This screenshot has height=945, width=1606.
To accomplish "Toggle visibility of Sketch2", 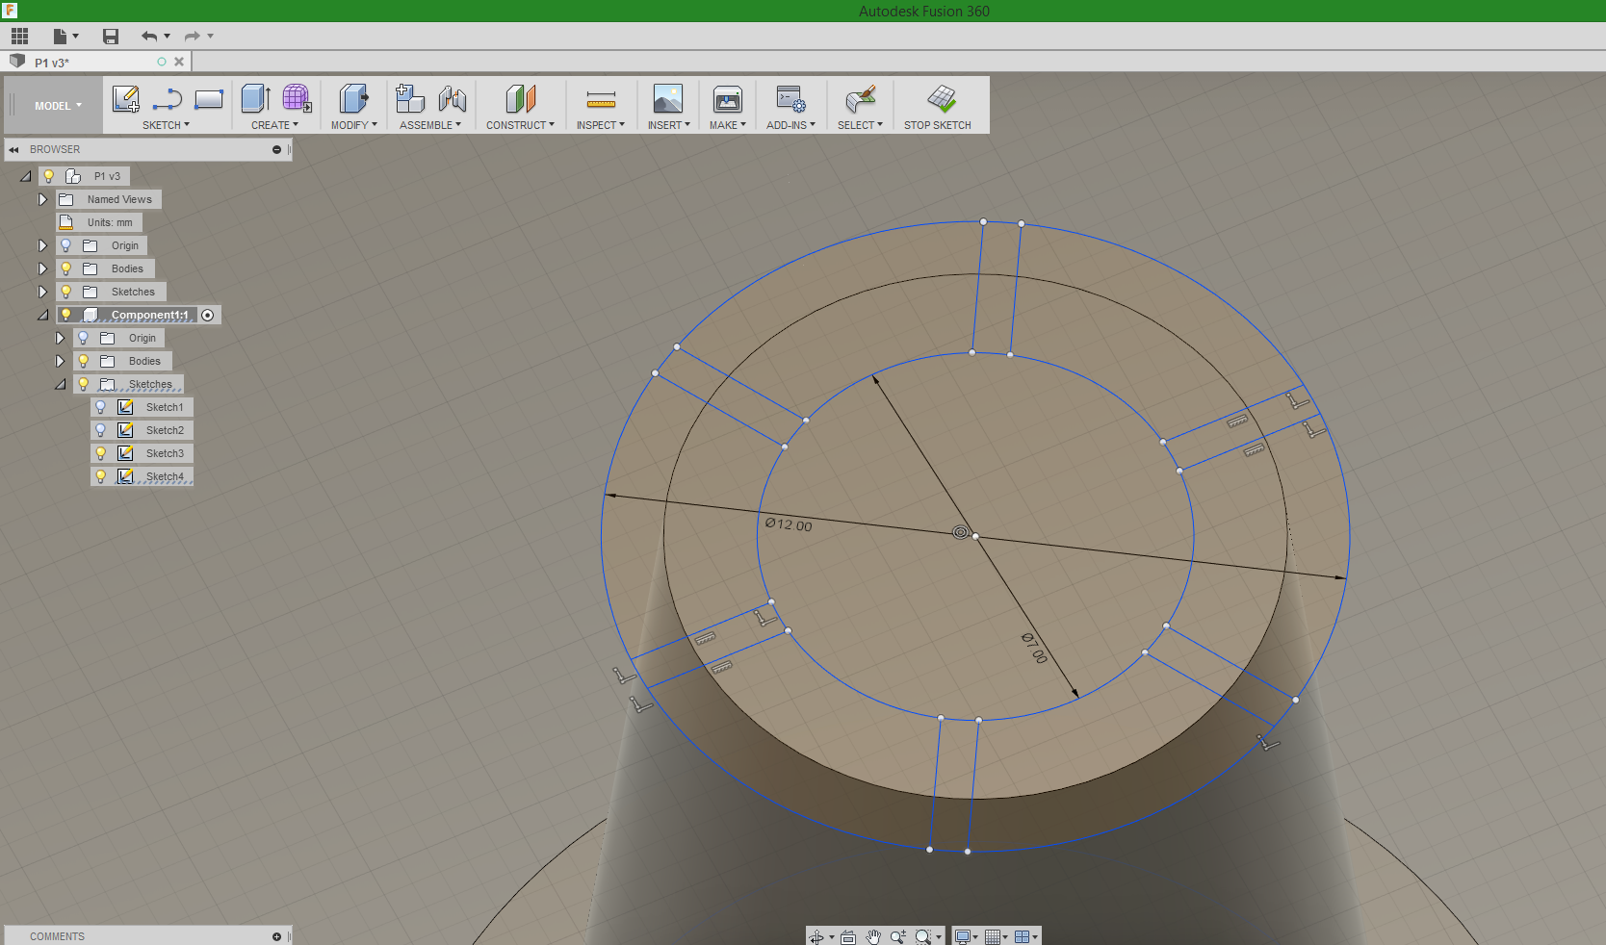I will point(100,430).
